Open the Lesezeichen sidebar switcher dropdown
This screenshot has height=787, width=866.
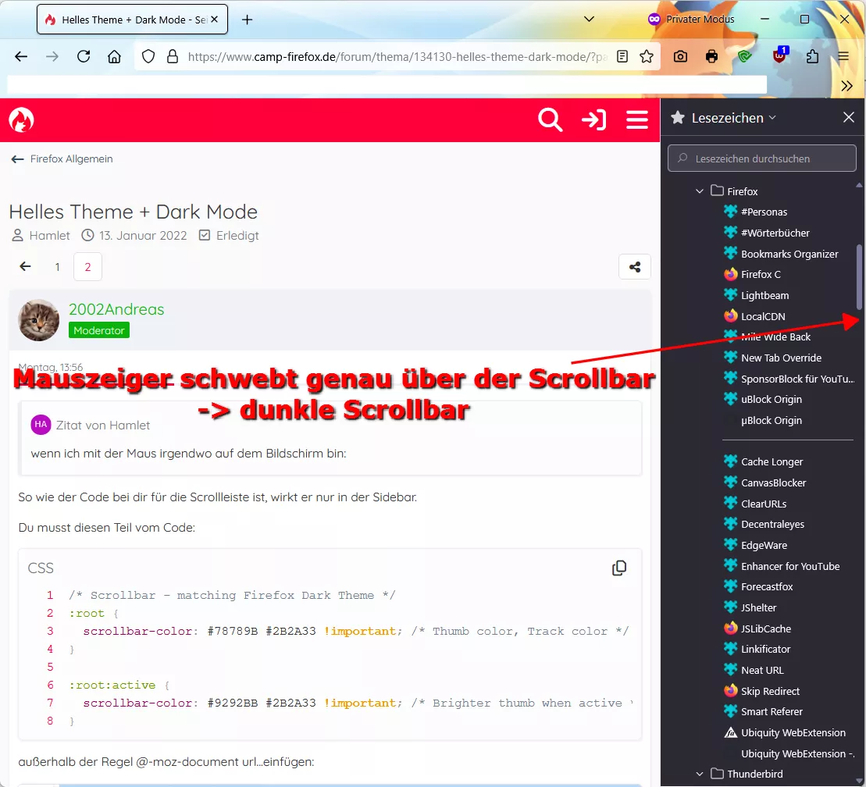tap(733, 118)
